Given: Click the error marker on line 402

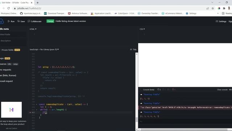Looking at the screenshot, I should click(30, 112).
